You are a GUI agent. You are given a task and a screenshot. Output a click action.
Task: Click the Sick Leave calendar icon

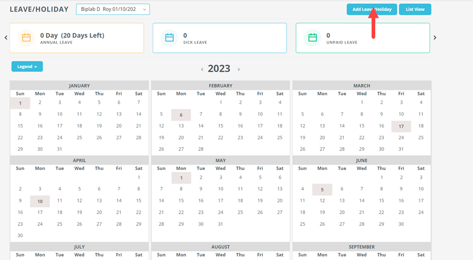tap(170, 38)
